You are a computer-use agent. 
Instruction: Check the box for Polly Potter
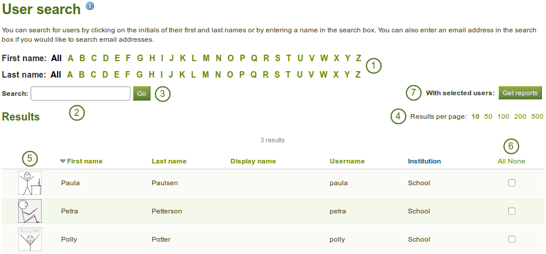click(512, 239)
